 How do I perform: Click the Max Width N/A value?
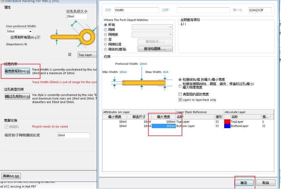[x=166, y=72]
